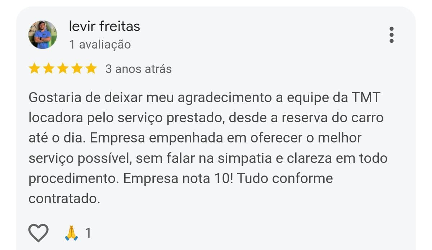The width and height of the screenshot is (432, 250).
Task: Click the second rating star
Action: pos(49,68)
